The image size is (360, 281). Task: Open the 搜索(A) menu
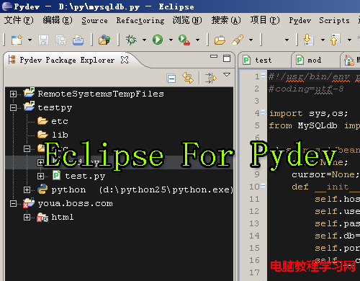click(x=226, y=20)
